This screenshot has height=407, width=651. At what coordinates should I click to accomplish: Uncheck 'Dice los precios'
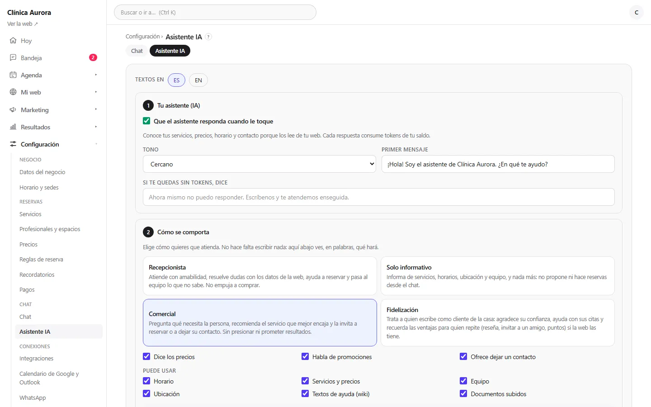coord(146,356)
